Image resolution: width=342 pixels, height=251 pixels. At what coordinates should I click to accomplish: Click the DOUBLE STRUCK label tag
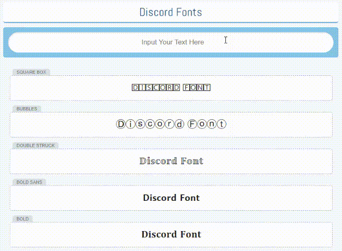coord(36,145)
